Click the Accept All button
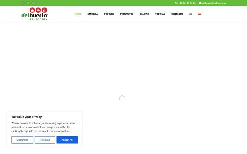Viewport: 247px width, 154px height. pyautogui.click(x=67, y=140)
